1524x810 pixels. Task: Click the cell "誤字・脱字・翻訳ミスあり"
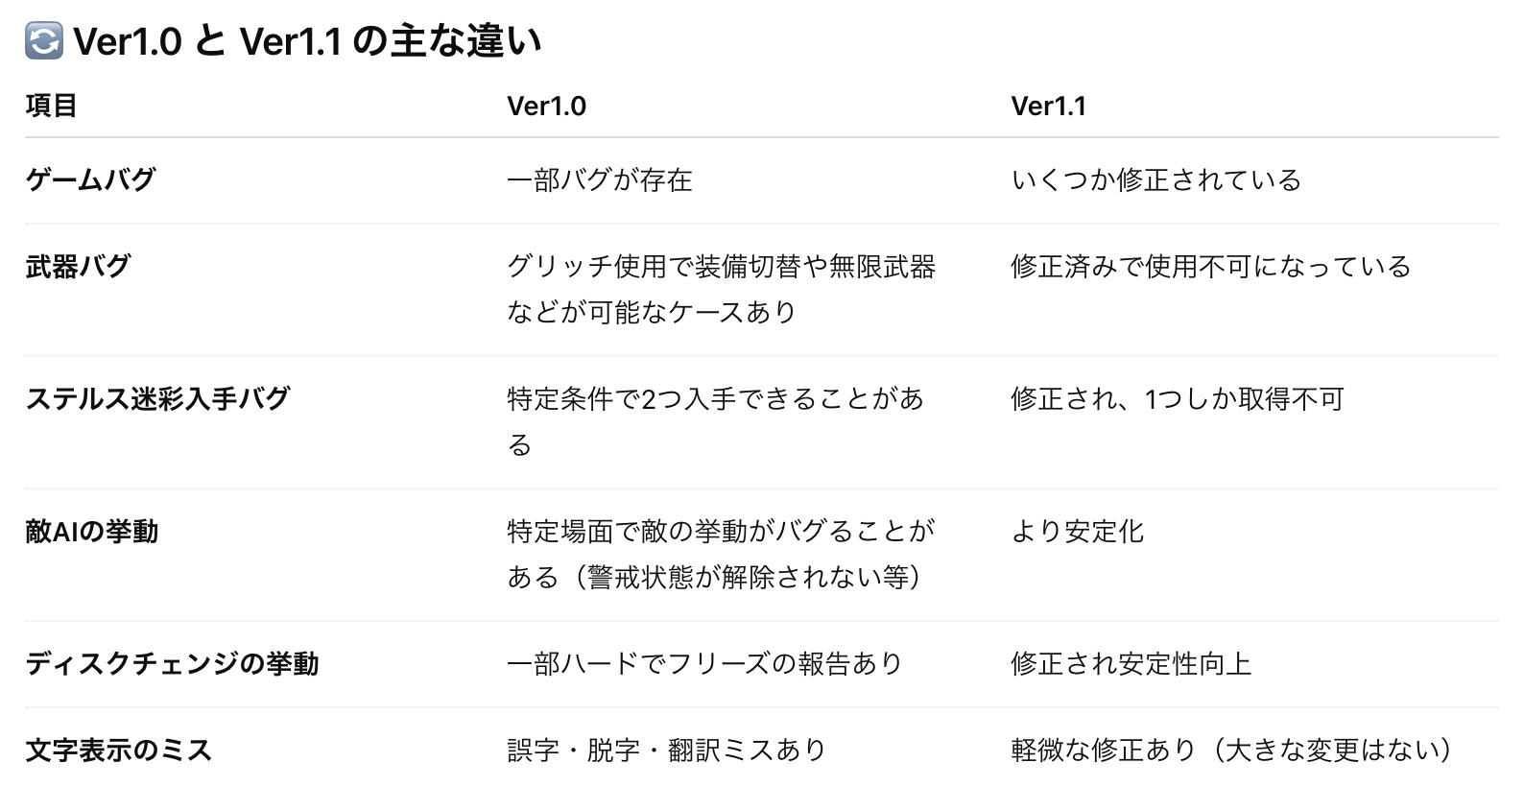click(666, 750)
